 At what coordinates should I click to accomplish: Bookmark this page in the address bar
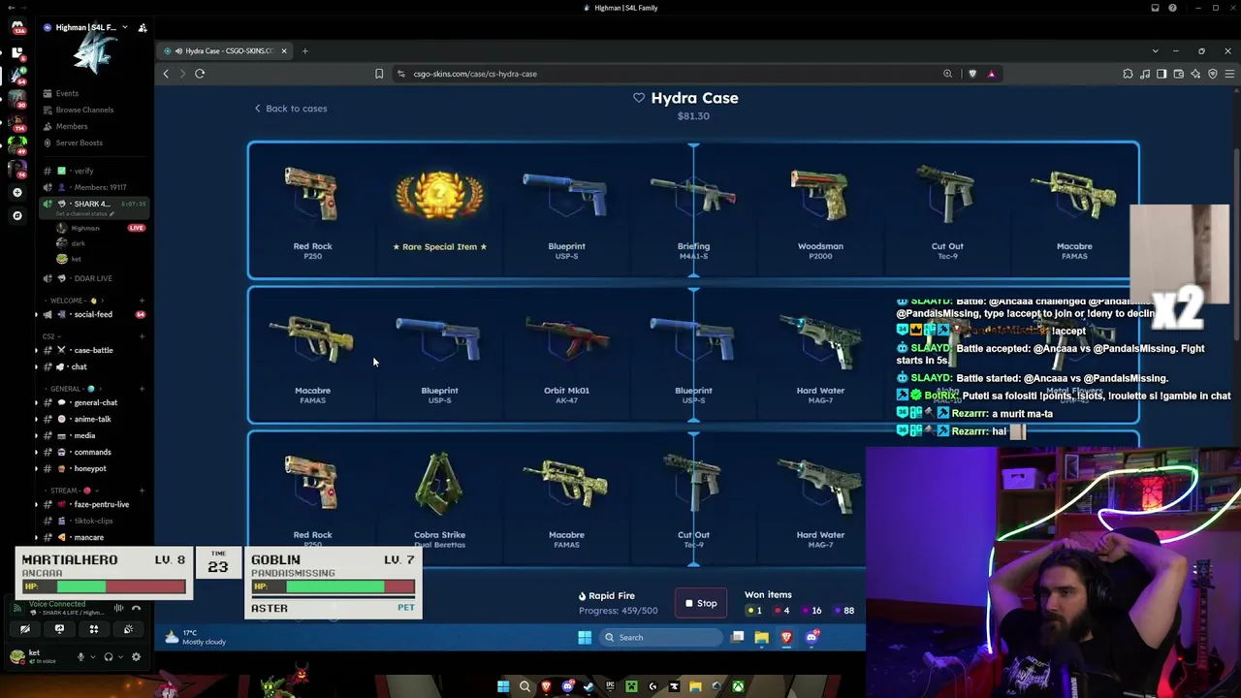[x=379, y=74]
